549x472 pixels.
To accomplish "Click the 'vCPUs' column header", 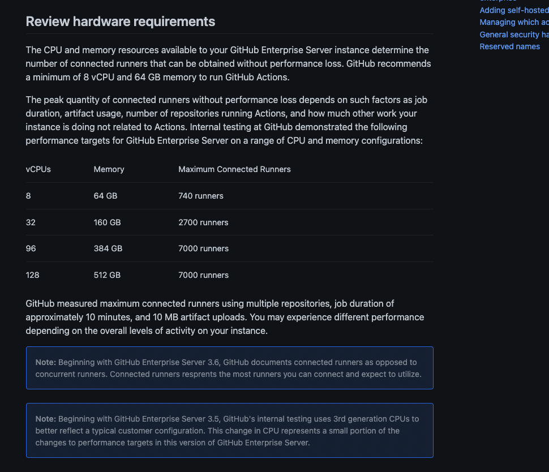I will coord(38,169).
